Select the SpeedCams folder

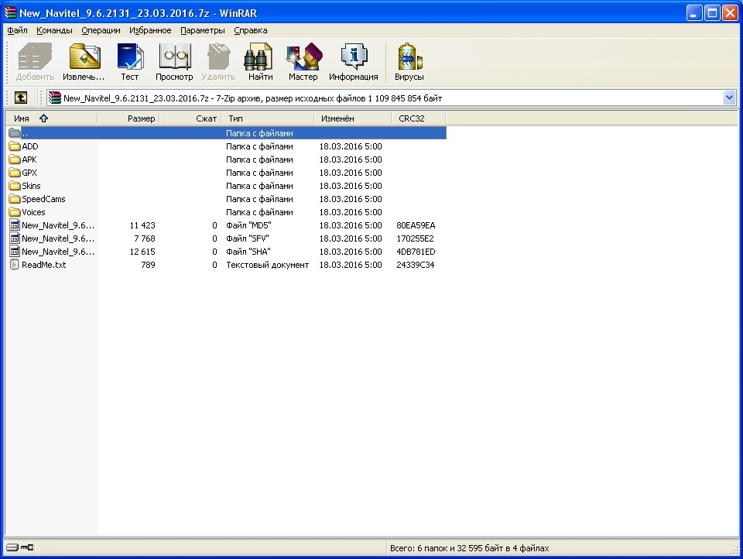click(43, 199)
